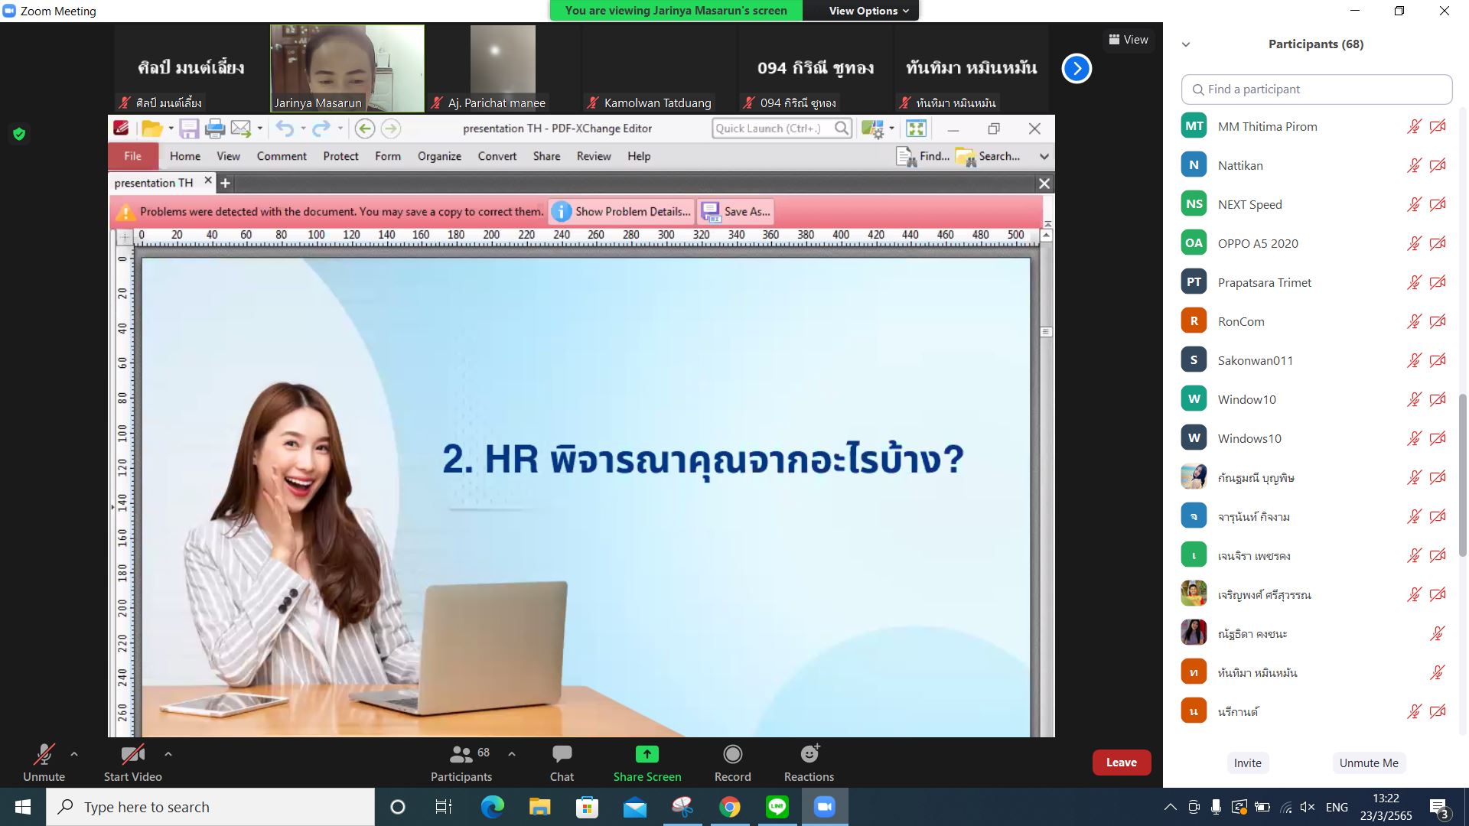Go to previous view with left circle arrow

365,128
